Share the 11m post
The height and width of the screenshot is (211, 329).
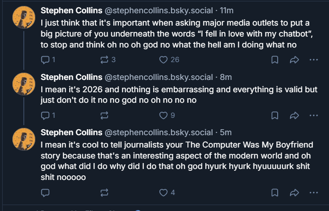[294, 60]
